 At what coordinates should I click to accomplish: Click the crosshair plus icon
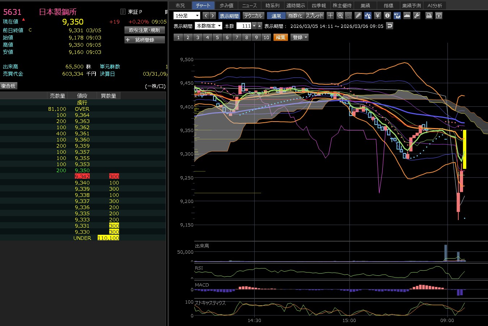point(330,16)
